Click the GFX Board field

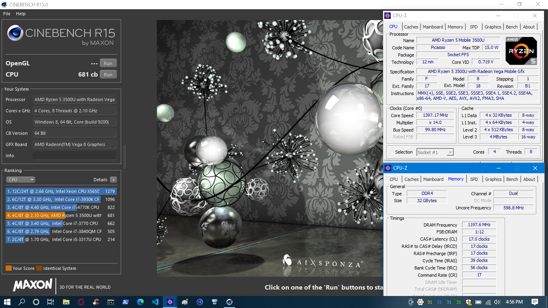pyautogui.click(x=75, y=144)
